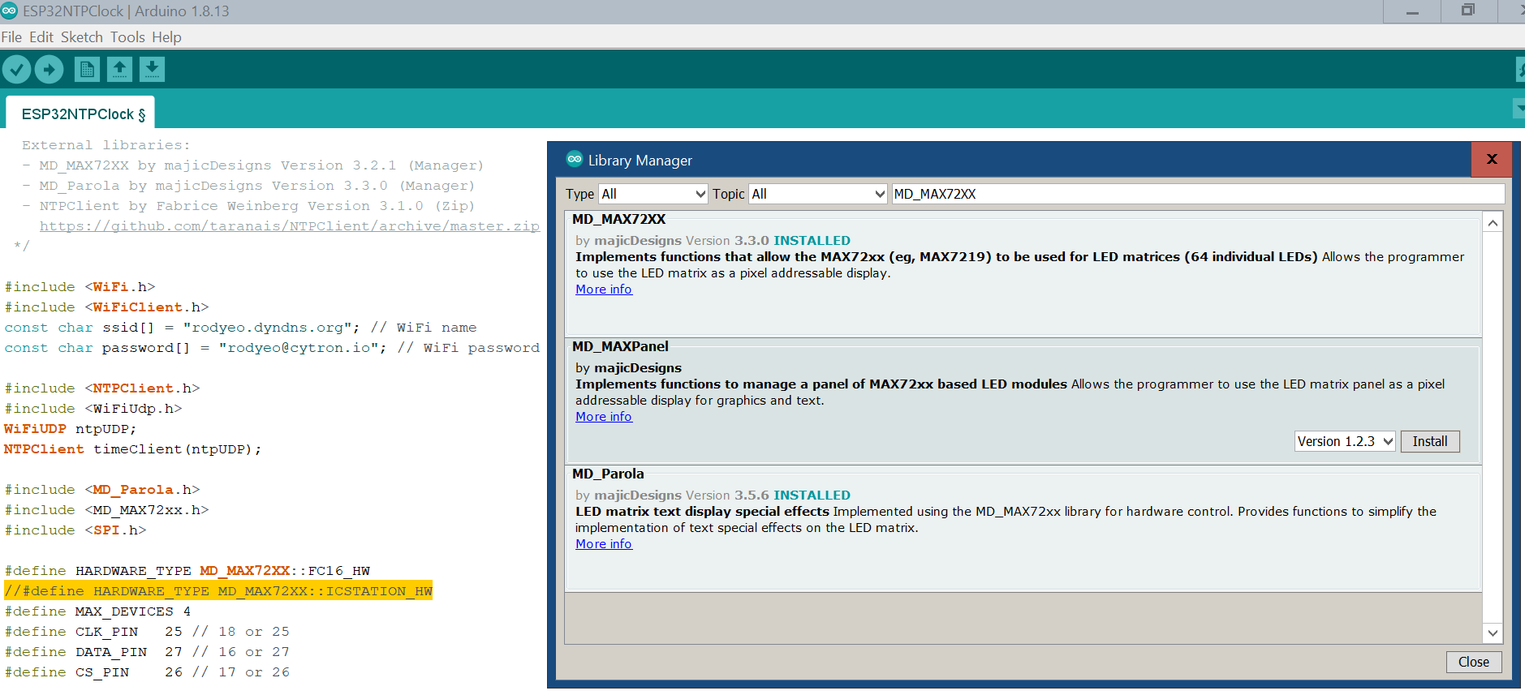The width and height of the screenshot is (1525, 695).
Task: Click the MD_MAX72XX search field
Action: pyautogui.click(x=1198, y=194)
